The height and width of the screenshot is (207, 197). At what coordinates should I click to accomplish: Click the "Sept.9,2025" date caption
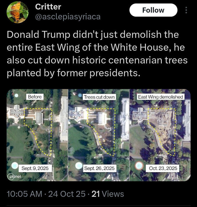pos(35,168)
